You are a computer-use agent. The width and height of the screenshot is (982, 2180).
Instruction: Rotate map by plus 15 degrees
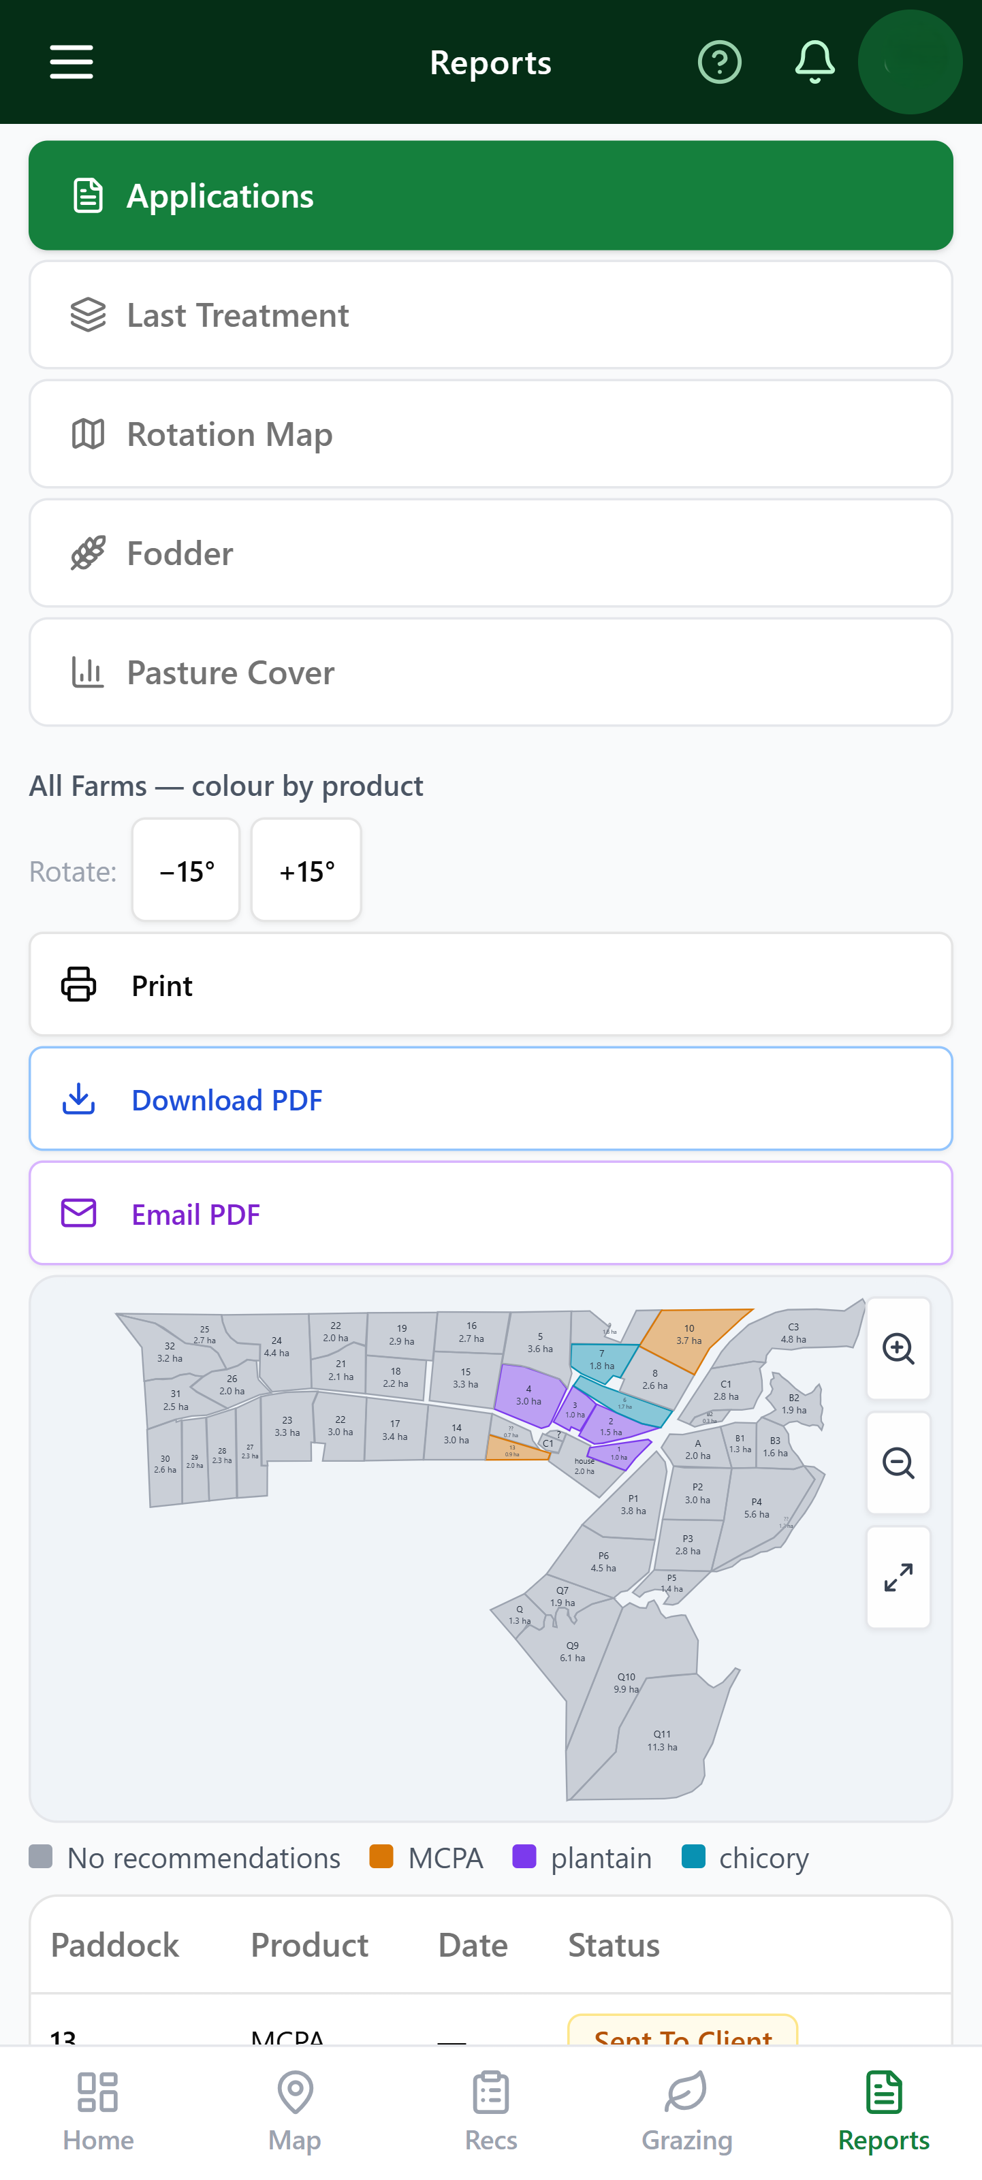pos(306,870)
